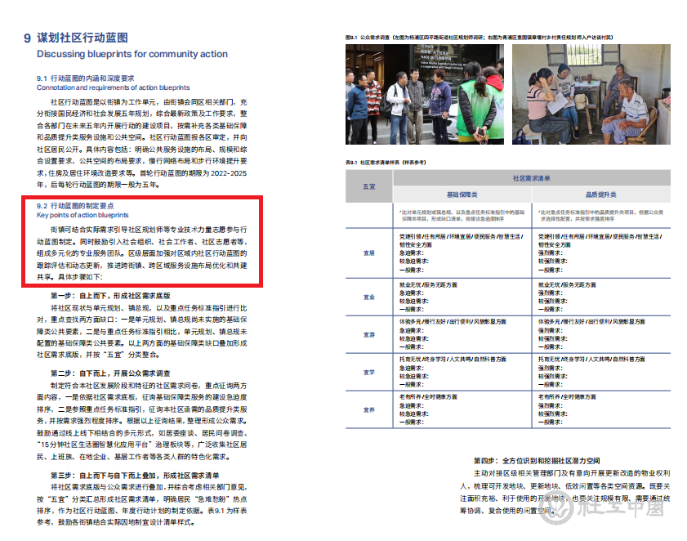Click the "宜居" row label

pos(369,253)
